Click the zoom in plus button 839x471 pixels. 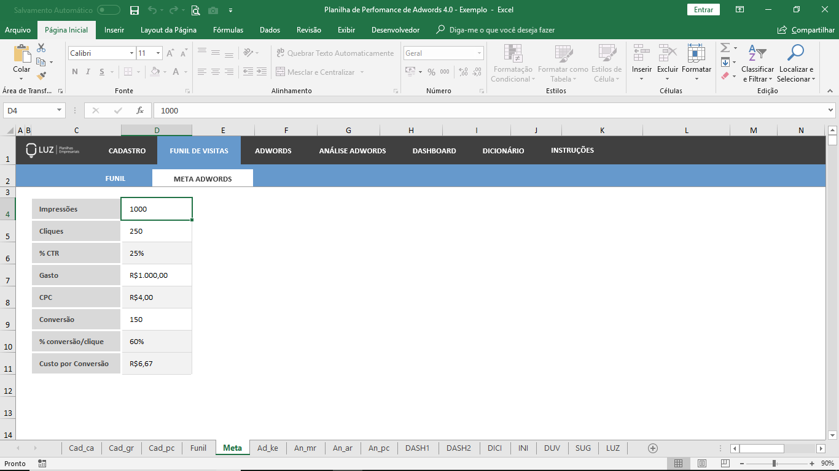812,464
